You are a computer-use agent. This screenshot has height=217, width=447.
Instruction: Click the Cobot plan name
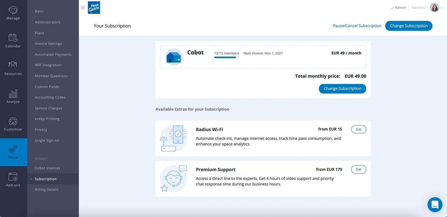[195, 52]
